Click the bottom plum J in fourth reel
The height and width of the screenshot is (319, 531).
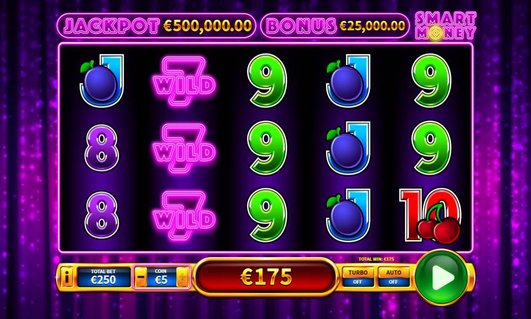coord(348,215)
